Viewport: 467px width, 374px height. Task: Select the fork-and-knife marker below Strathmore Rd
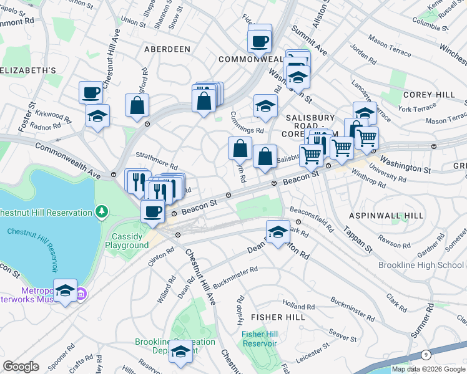point(139,182)
